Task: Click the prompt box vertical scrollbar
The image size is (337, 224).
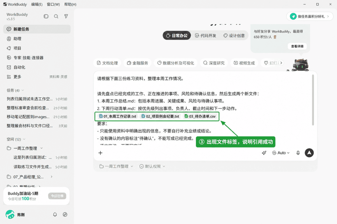Action: tap(313, 100)
